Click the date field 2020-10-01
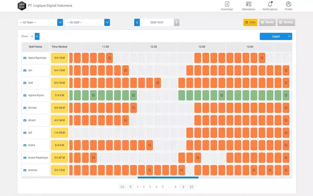This screenshot has height=196, width=313. click(x=157, y=22)
